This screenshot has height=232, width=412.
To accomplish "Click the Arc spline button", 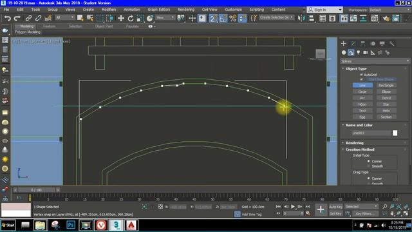I will [x=362, y=98].
